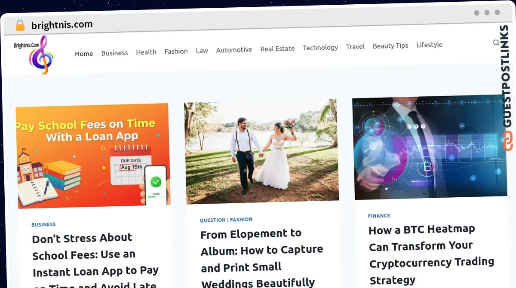Open the Law category
Image resolution: width=516 pixels, height=288 pixels.
[202, 51]
